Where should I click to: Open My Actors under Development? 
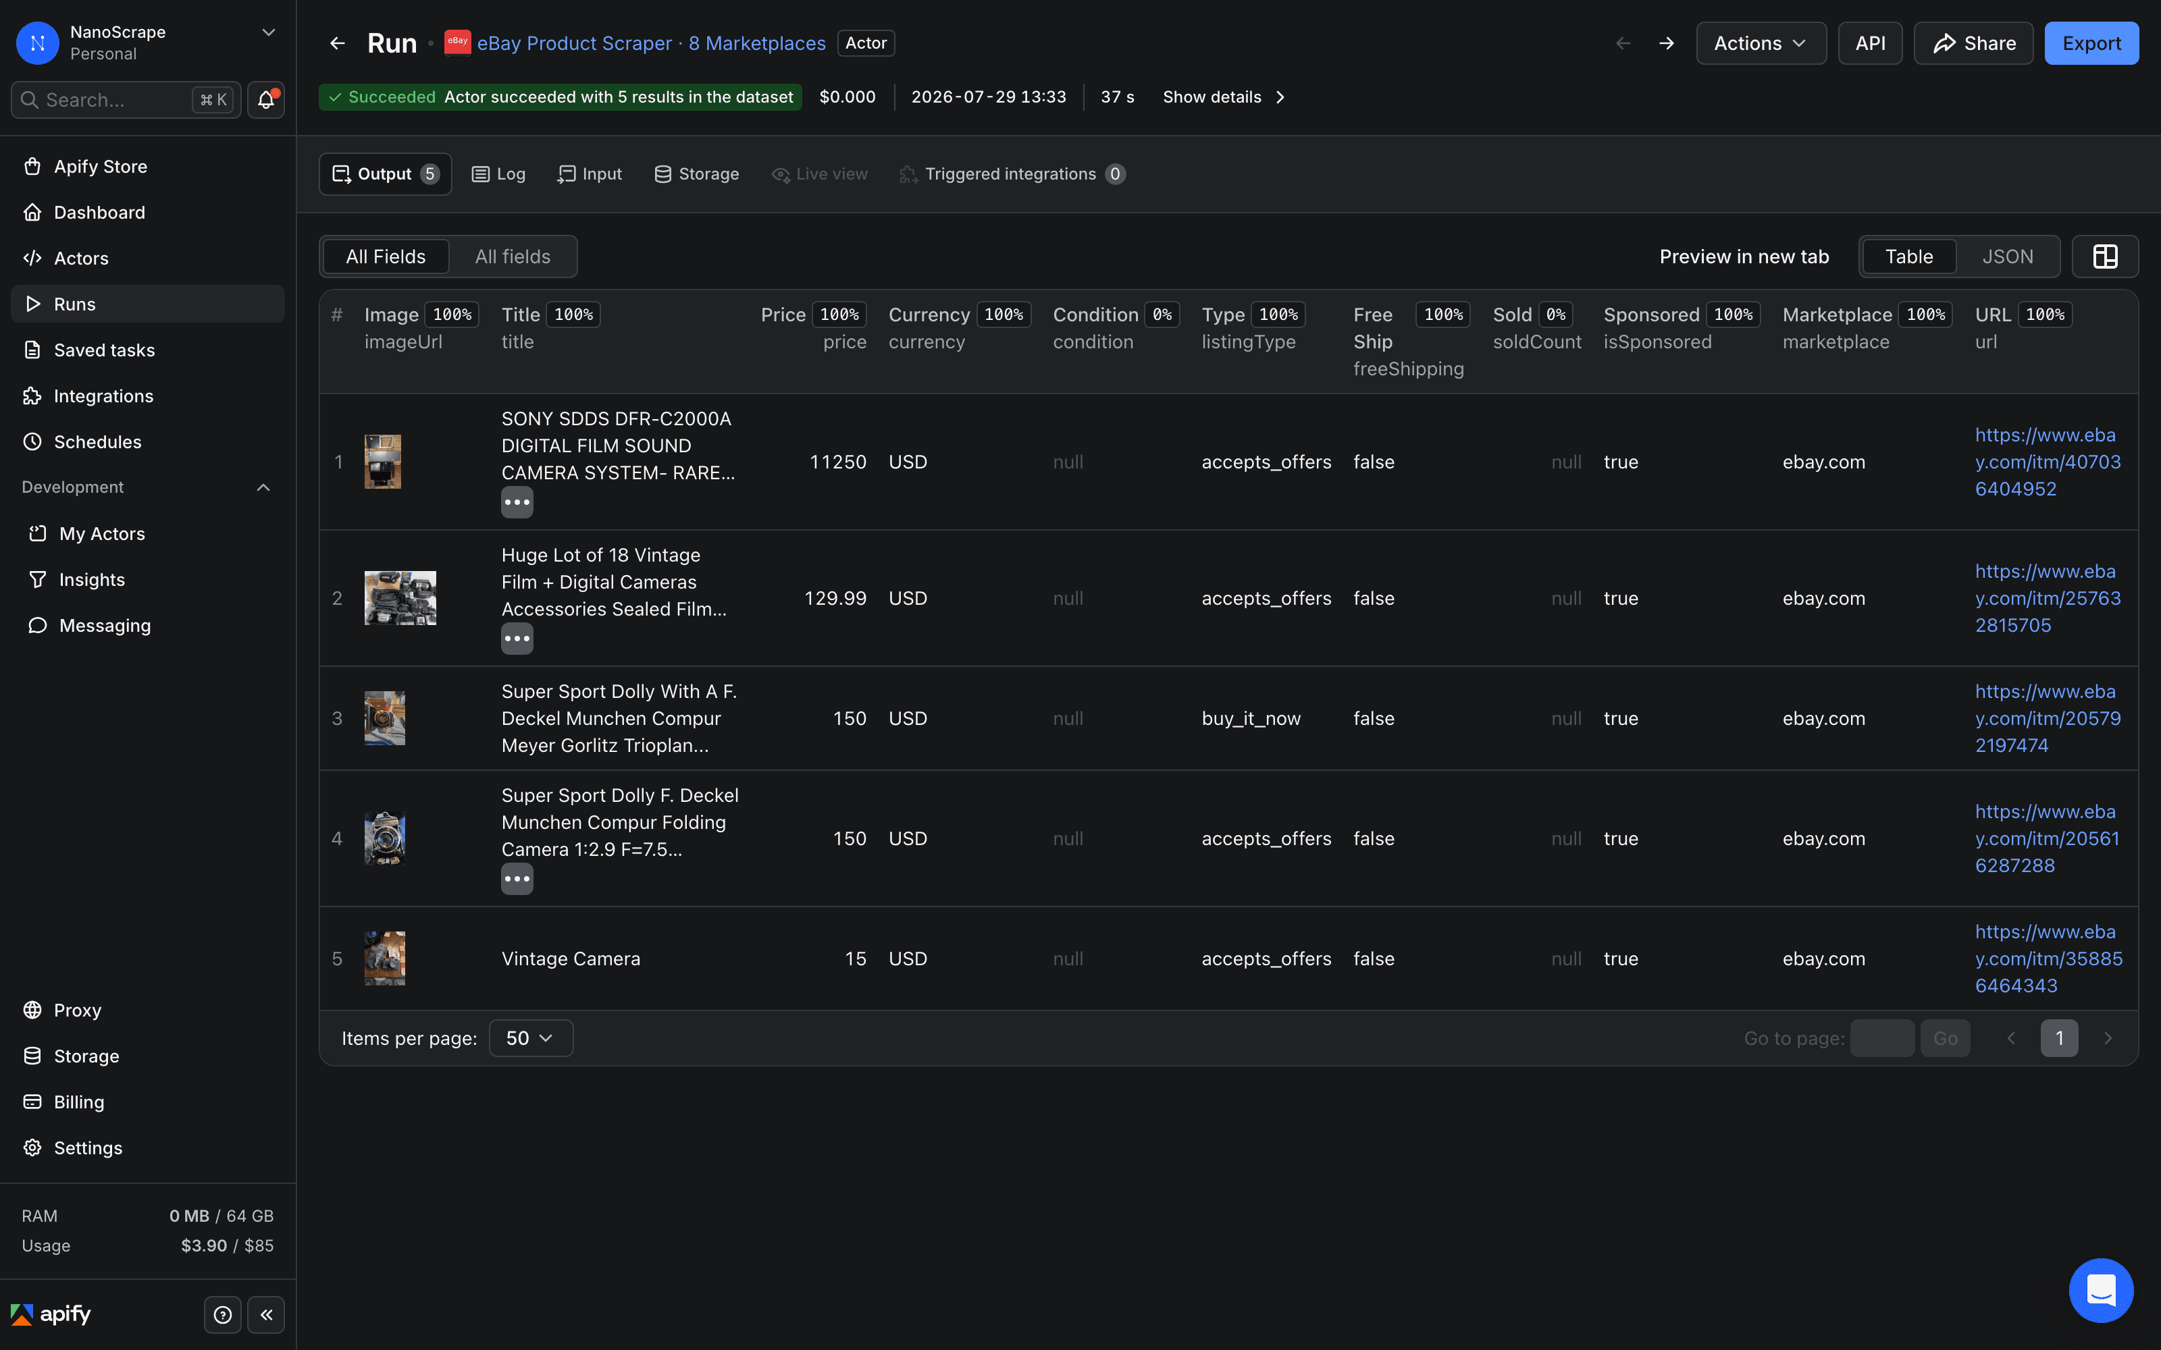coord(147,534)
